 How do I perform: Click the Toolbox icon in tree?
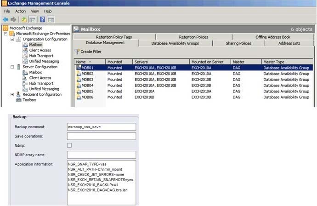tap(18, 100)
